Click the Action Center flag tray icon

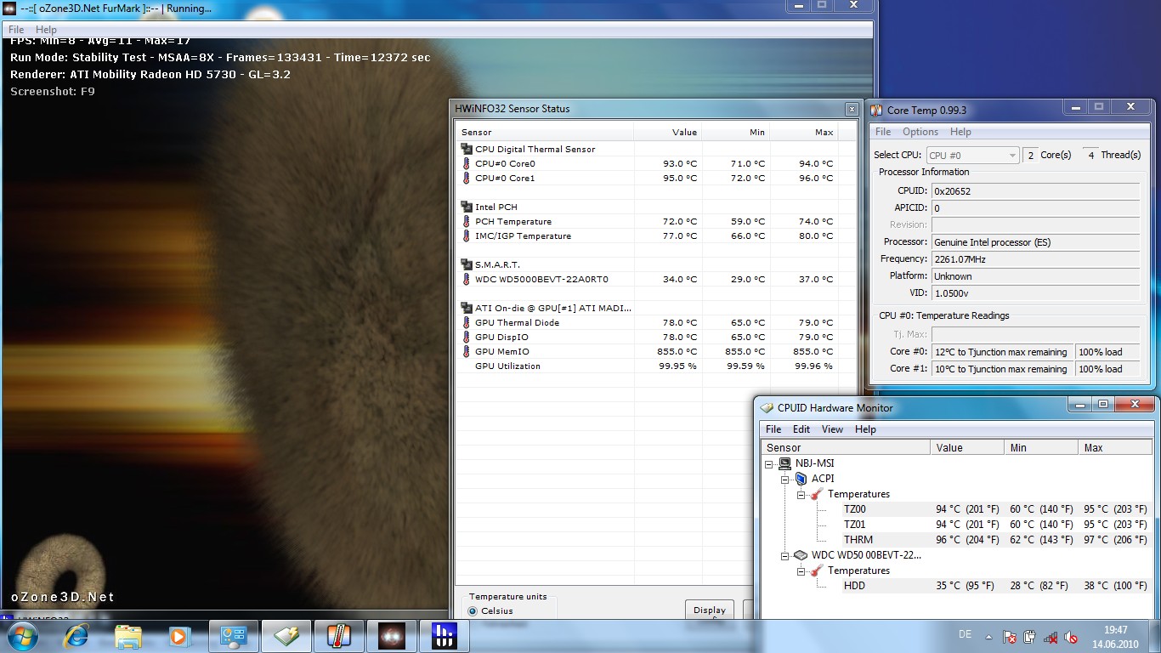(x=1010, y=637)
